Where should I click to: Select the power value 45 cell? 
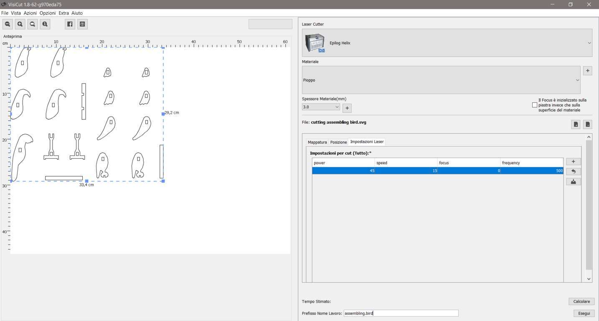pyautogui.click(x=343, y=171)
